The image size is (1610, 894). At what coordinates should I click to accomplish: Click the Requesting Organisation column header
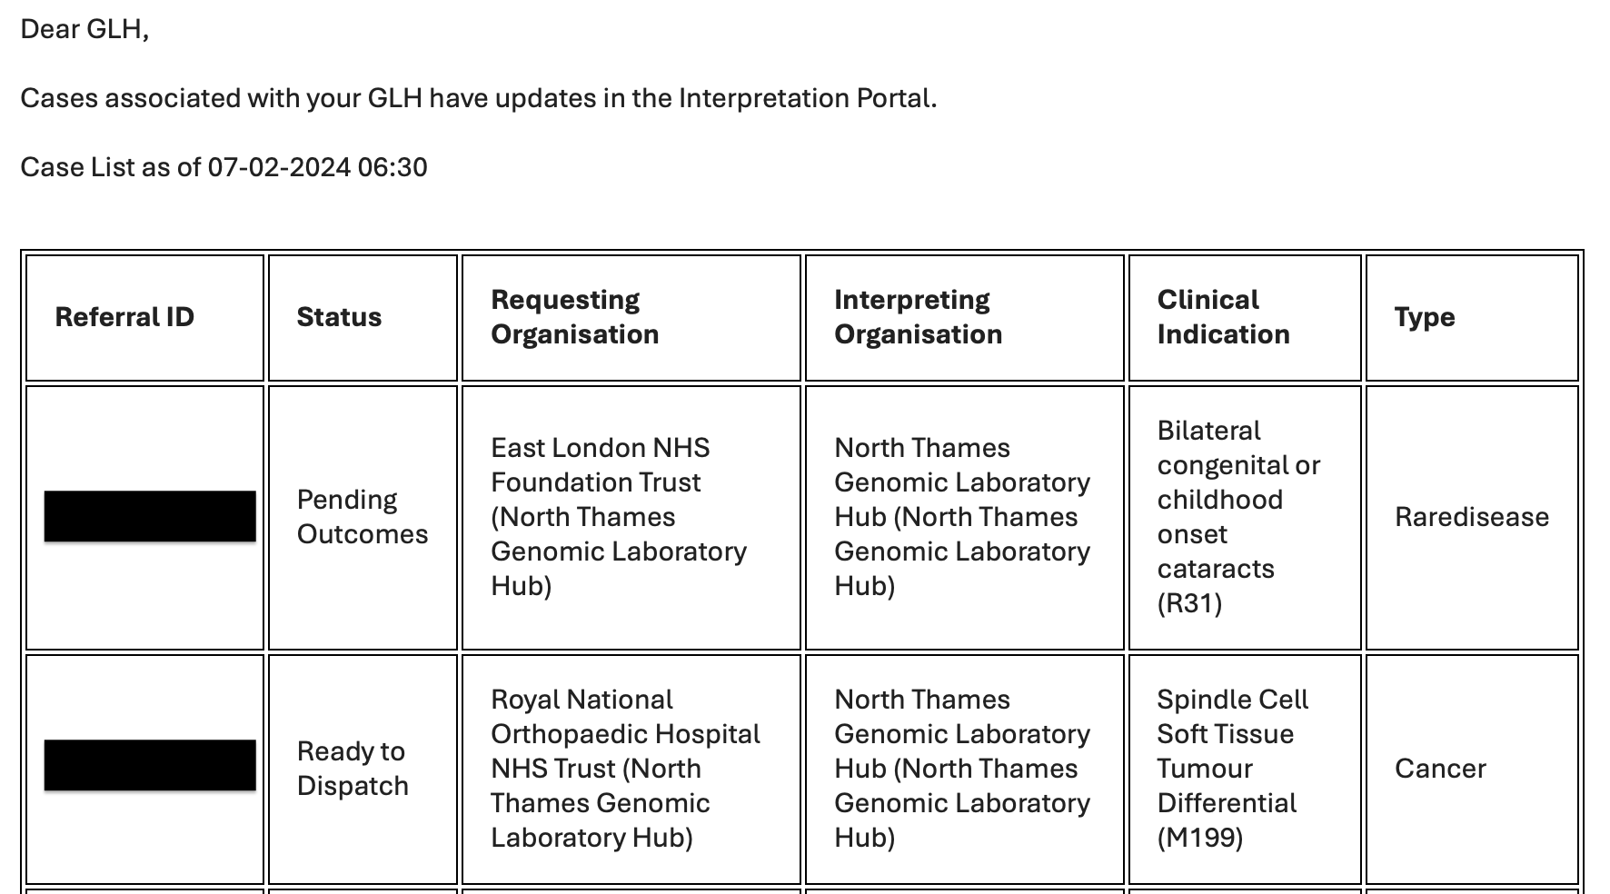(574, 317)
